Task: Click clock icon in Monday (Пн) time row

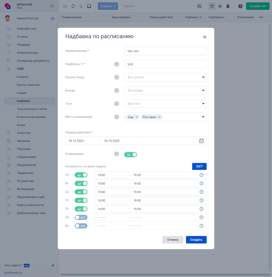Action: tap(201, 175)
